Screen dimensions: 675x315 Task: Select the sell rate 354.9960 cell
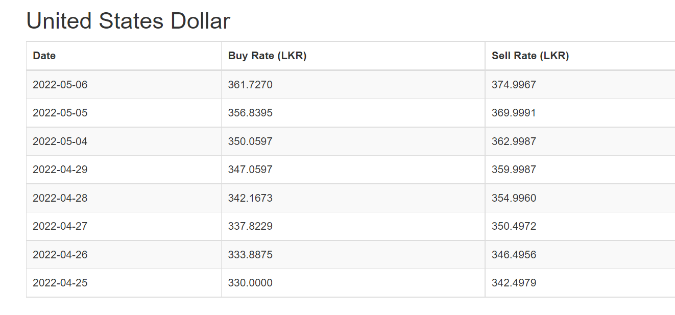pyautogui.click(x=580, y=198)
